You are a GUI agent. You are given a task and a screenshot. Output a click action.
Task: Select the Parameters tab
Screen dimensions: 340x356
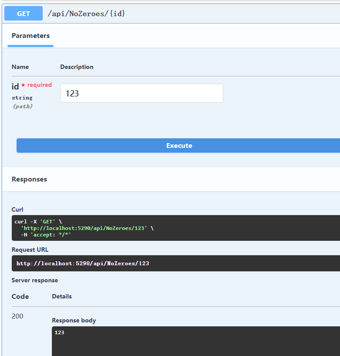(x=31, y=36)
